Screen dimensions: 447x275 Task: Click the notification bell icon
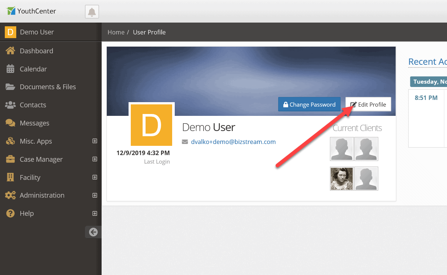point(92,11)
